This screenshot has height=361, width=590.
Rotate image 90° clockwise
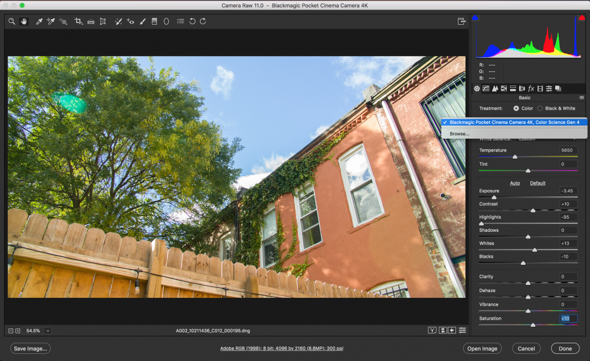point(203,21)
